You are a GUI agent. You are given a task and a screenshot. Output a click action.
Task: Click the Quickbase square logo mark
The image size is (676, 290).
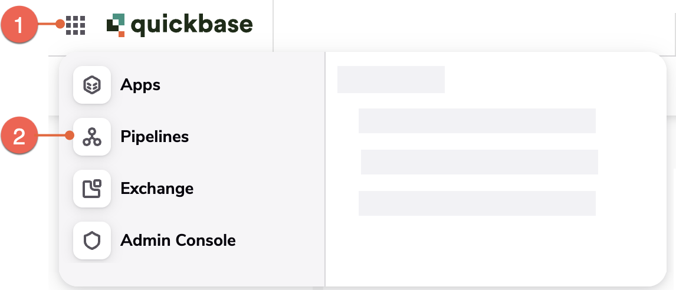pyautogui.click(x=116, y=25)
